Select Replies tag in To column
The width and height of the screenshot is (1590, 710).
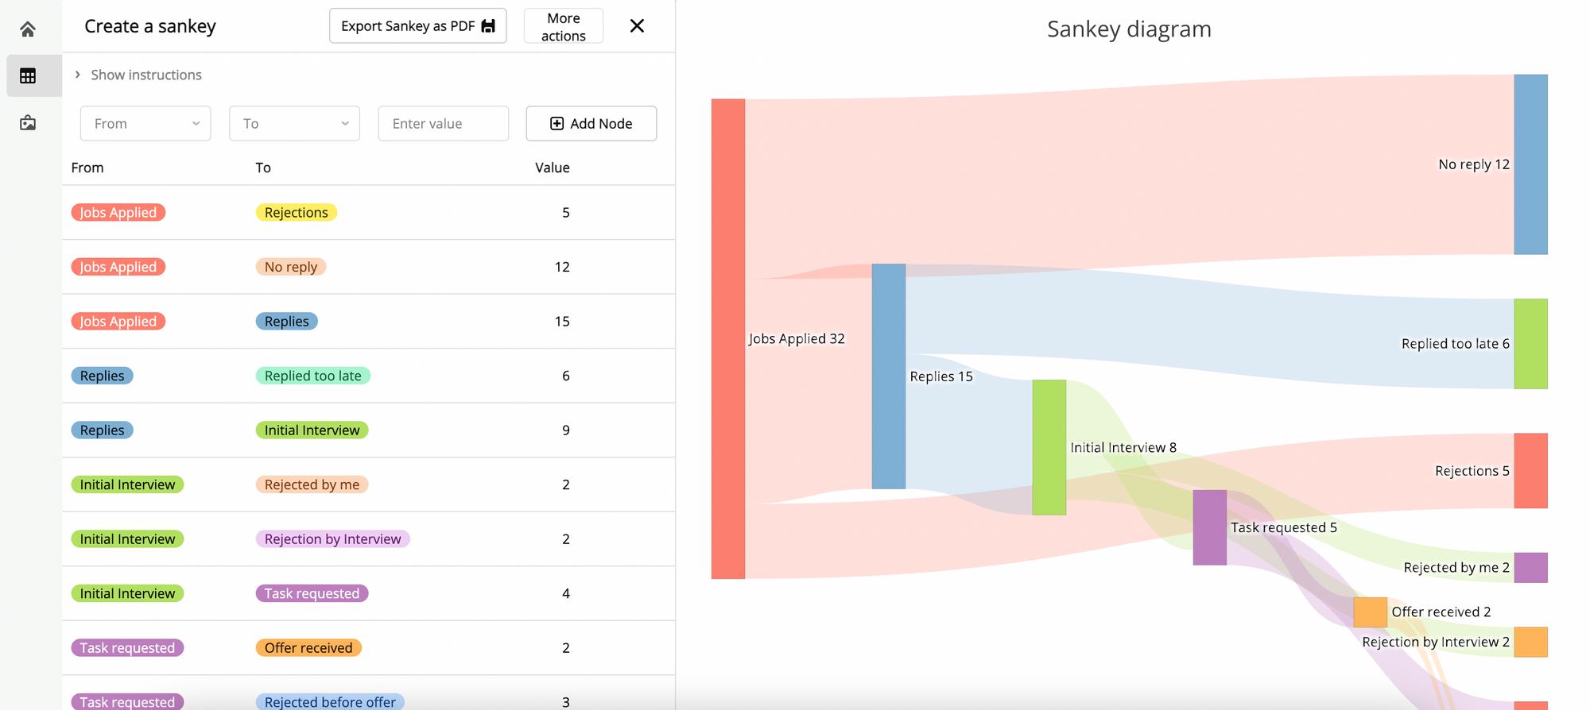pyautogui.click(x=287, y=321)
